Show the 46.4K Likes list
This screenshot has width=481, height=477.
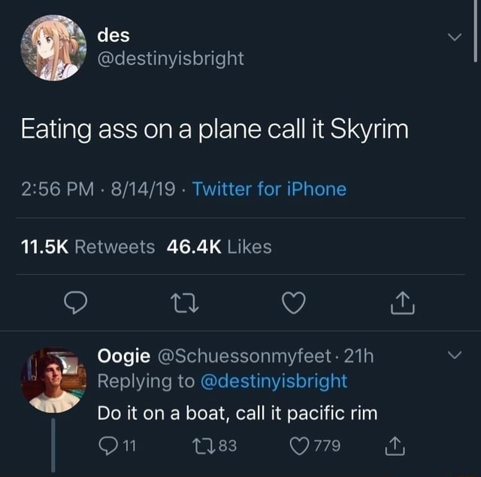point(219,247)
